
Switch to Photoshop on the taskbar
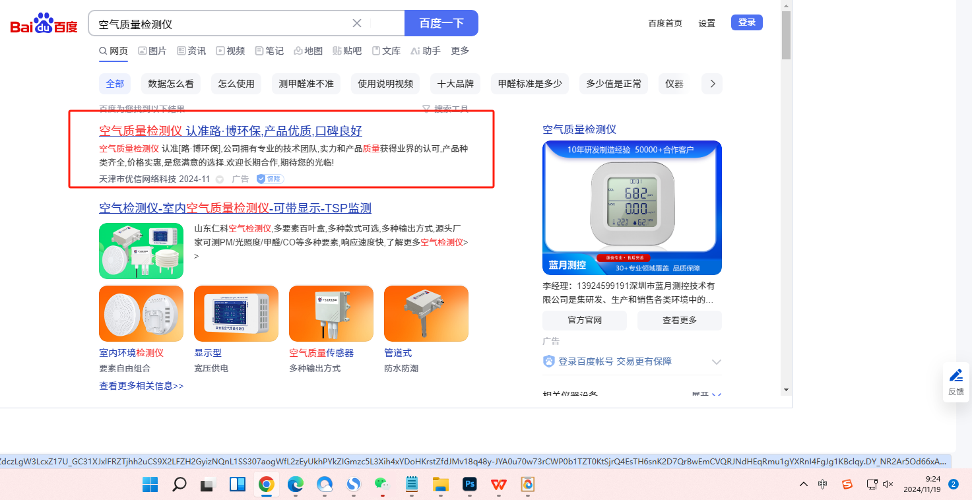pyautogui.click(x=470, y=485)
